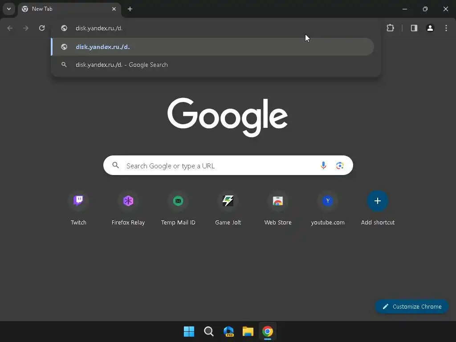Search by image with Google Lens icon
Image resolution: width=456 pixels, height=342 pixels.
[340, 166]
